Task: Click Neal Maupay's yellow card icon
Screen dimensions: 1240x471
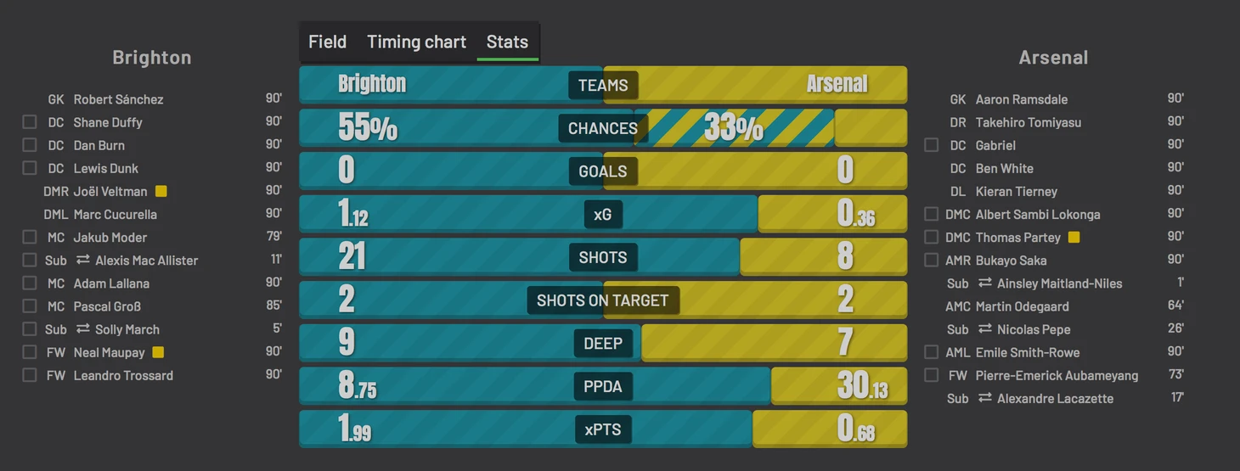Action: click(x=157, y=351)
